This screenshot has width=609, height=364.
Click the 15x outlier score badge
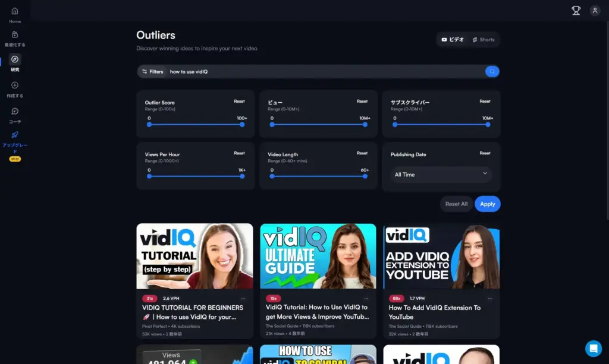pos(274,299)
